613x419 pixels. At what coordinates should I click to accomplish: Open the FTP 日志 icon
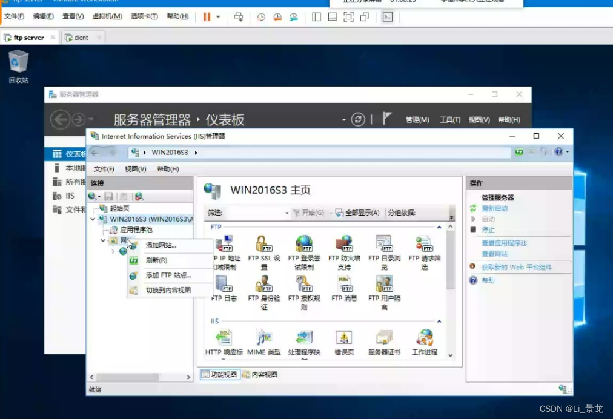point(224,285)
